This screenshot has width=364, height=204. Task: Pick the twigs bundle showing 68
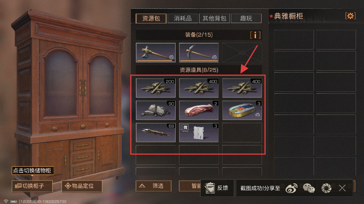point(155,133)
